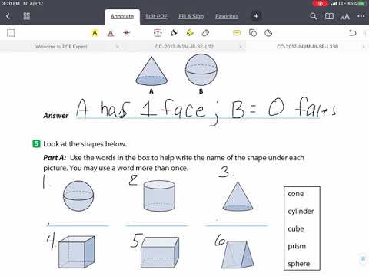Tap the word 'cube' in word box

coord(296,228)
